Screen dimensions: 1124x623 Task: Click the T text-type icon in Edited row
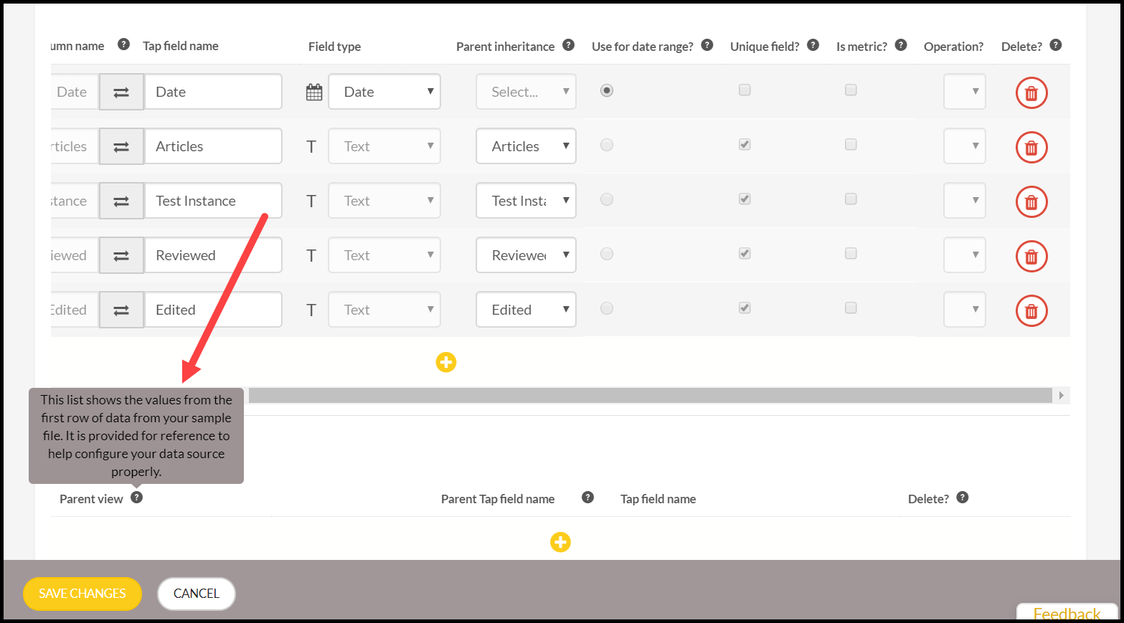311,310
